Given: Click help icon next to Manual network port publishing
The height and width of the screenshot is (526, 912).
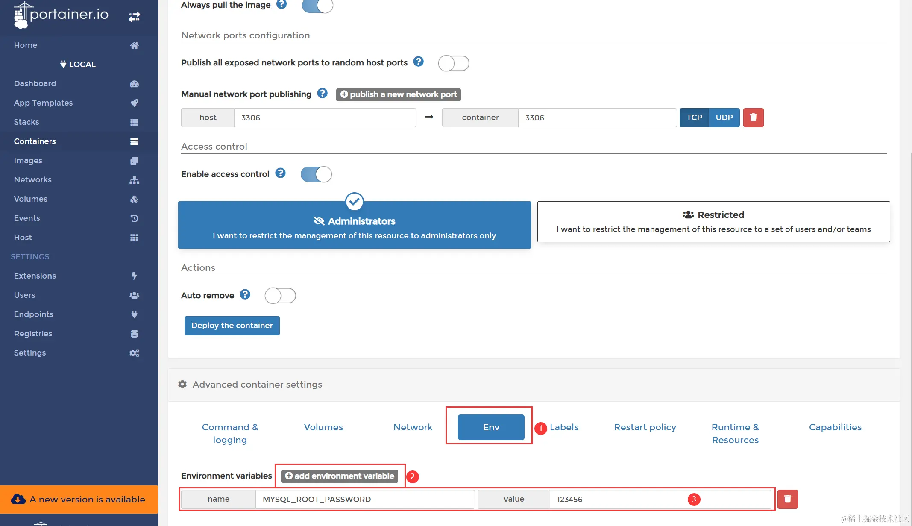Looking at the screenshot, I should pyautogui.click(x=322, y=93).
